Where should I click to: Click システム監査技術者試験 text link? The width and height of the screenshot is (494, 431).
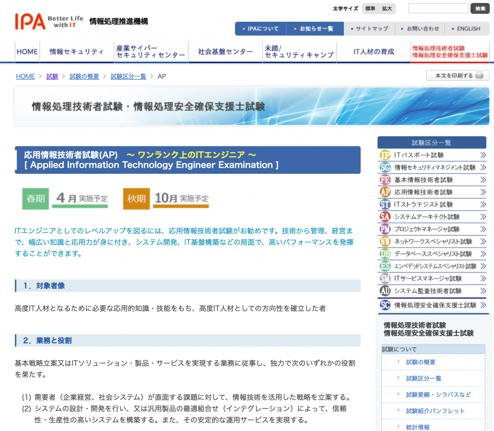pos(428,291)
